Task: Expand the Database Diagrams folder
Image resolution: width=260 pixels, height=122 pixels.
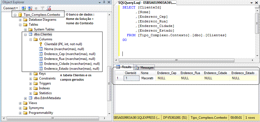Action: tap(20, 20)
